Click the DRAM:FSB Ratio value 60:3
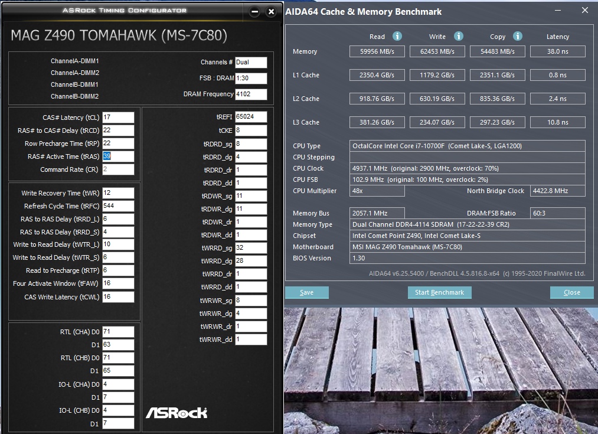 (558, 213)
